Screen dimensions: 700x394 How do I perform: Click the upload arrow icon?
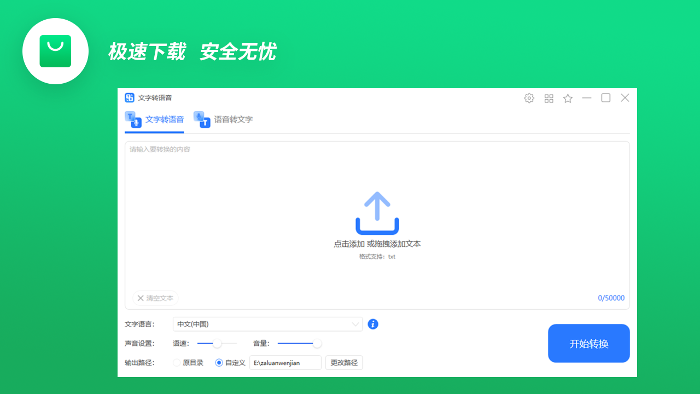pyautogui.click(x=377, y=213)
